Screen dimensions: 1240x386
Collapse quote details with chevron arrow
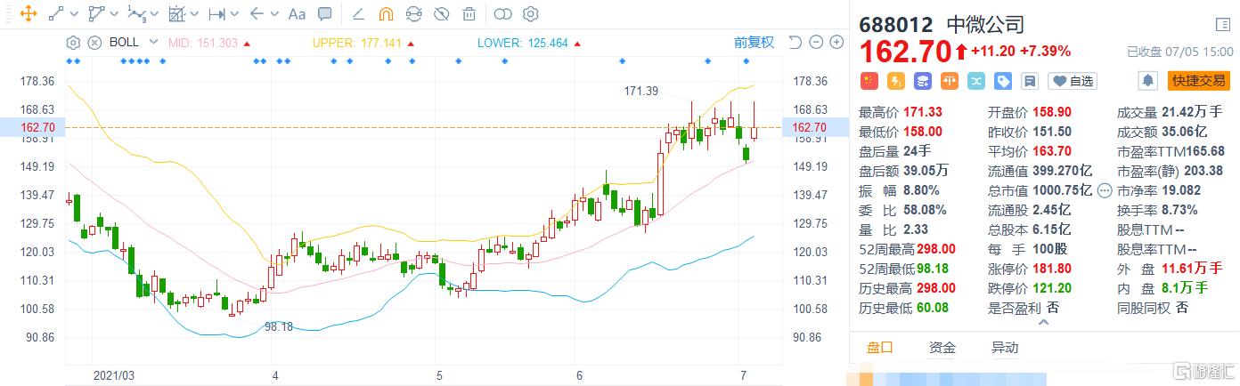[x=1043, y=323]
